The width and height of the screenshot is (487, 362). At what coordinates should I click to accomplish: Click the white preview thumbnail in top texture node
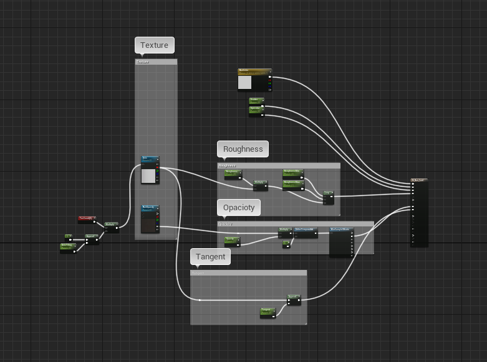point(148,176)
